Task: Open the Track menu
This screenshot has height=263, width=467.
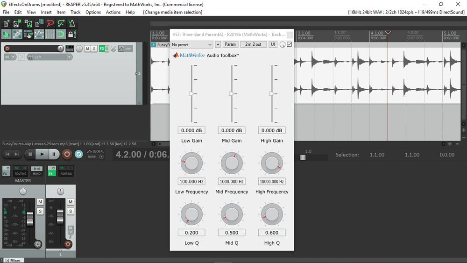Action: tap(75, 12)
